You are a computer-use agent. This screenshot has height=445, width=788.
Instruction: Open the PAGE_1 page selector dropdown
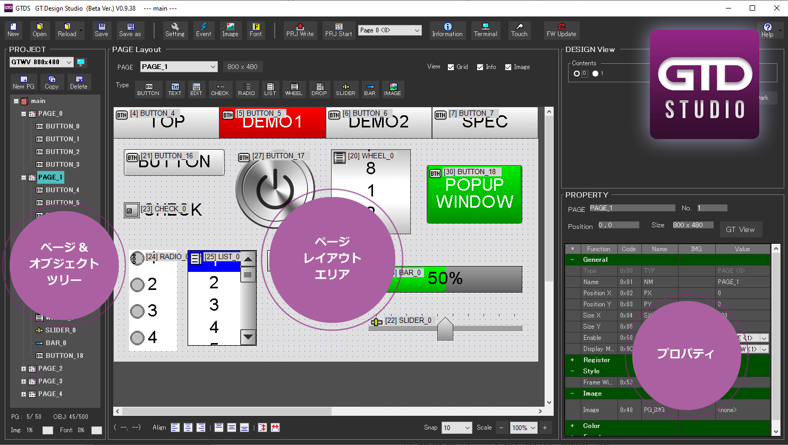coord(179,67)
